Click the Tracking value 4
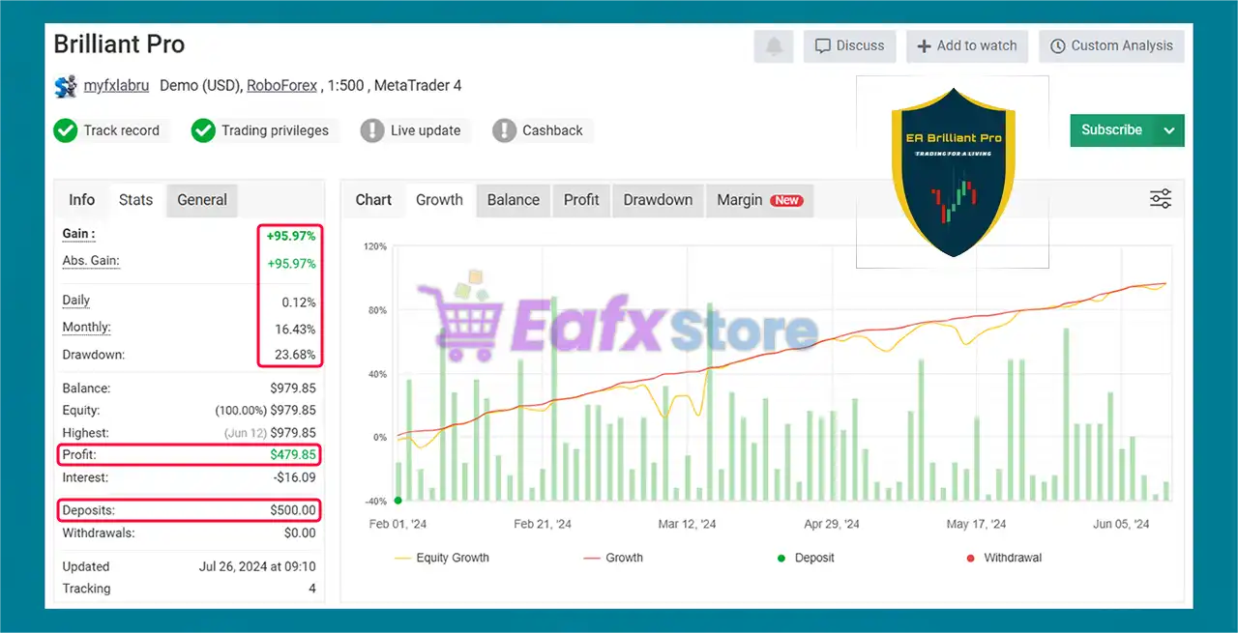The height and width of the screenshot is (633, 1238). point(311,589)
